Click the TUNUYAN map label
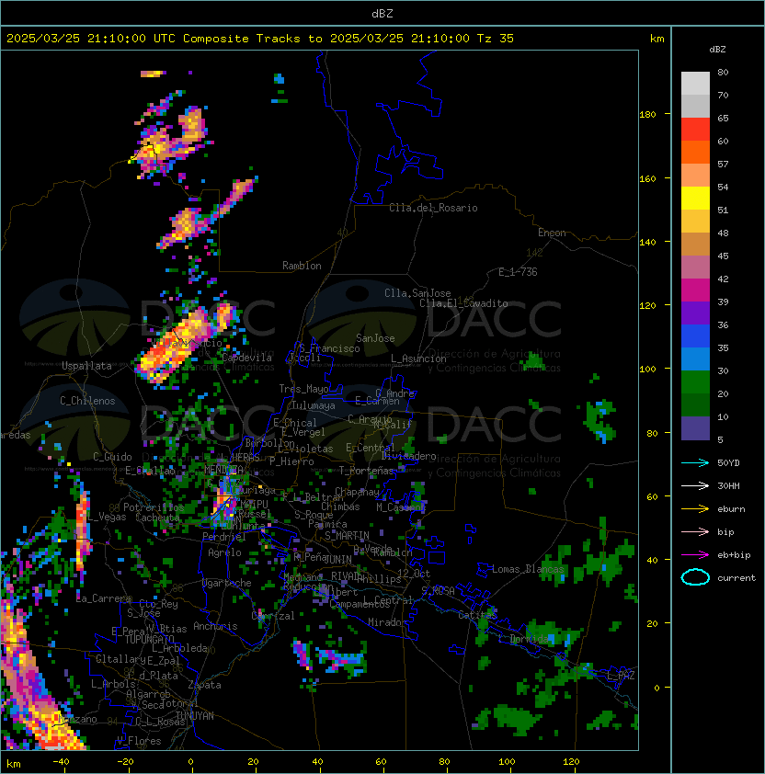This screenshot has height=774, width=765. (x=195, y=715)
